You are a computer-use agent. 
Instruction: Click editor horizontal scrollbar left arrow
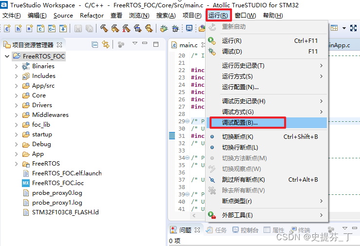point(194,215)
